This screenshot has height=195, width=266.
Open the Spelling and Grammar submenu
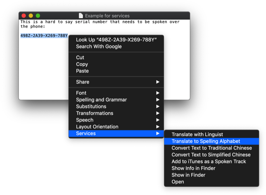point(116,100)
